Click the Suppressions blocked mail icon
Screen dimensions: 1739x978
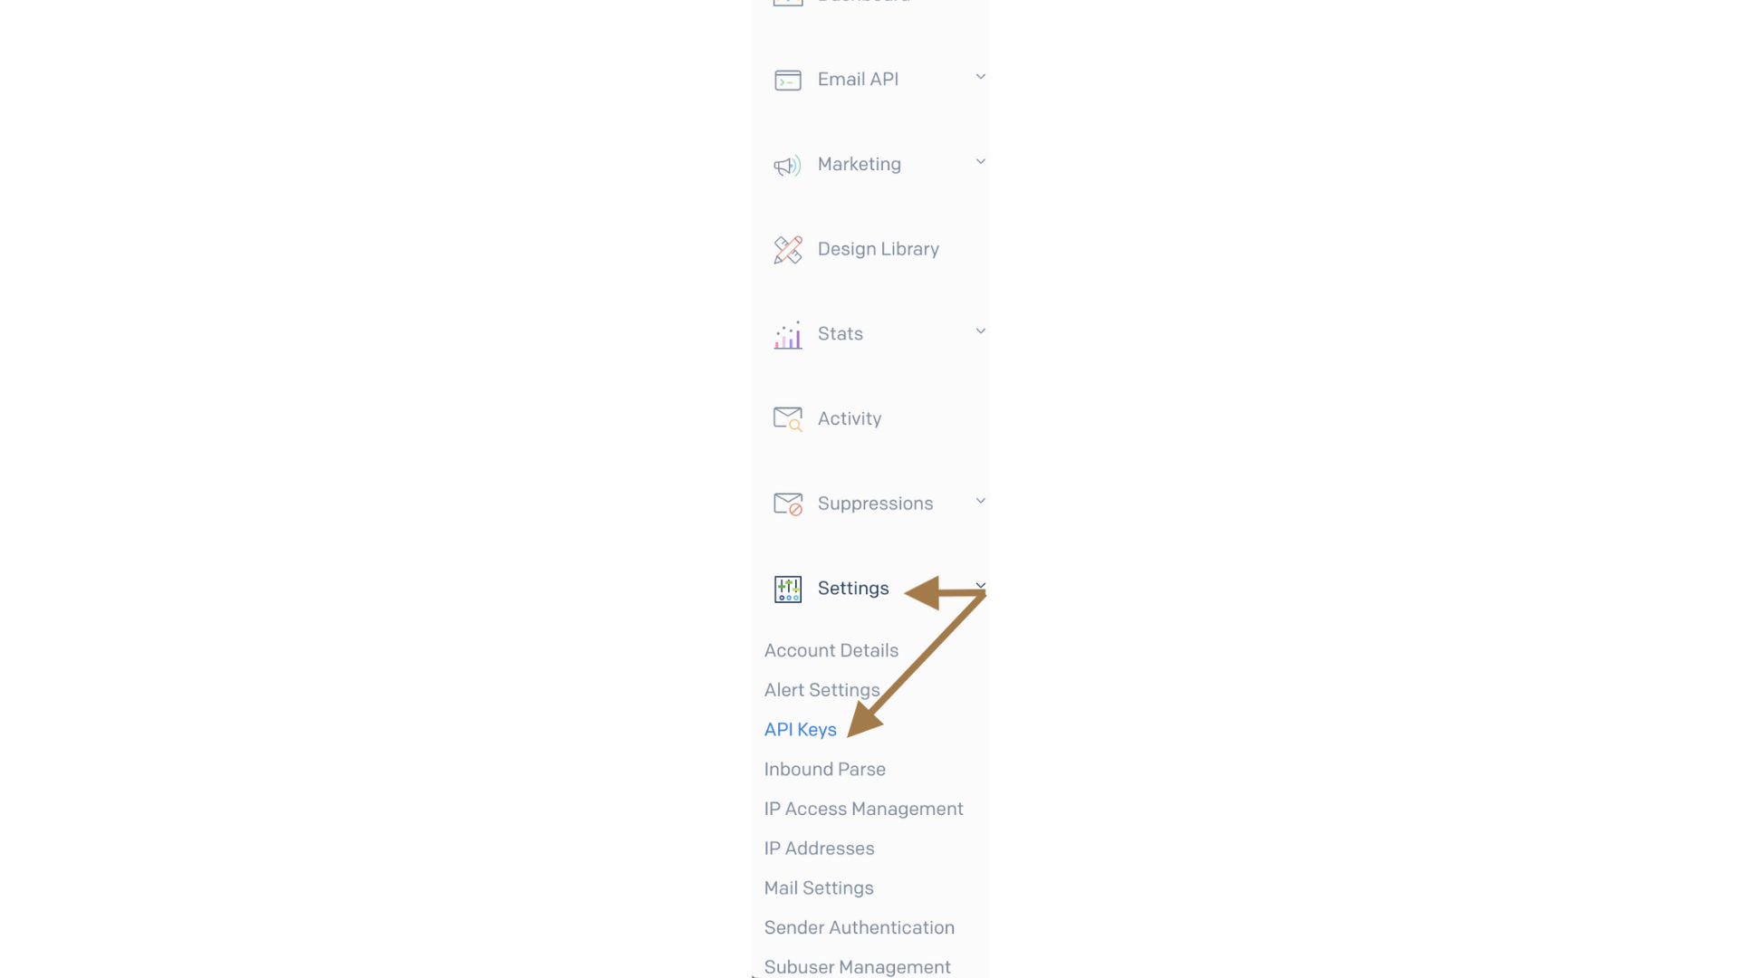click(786, 503)
